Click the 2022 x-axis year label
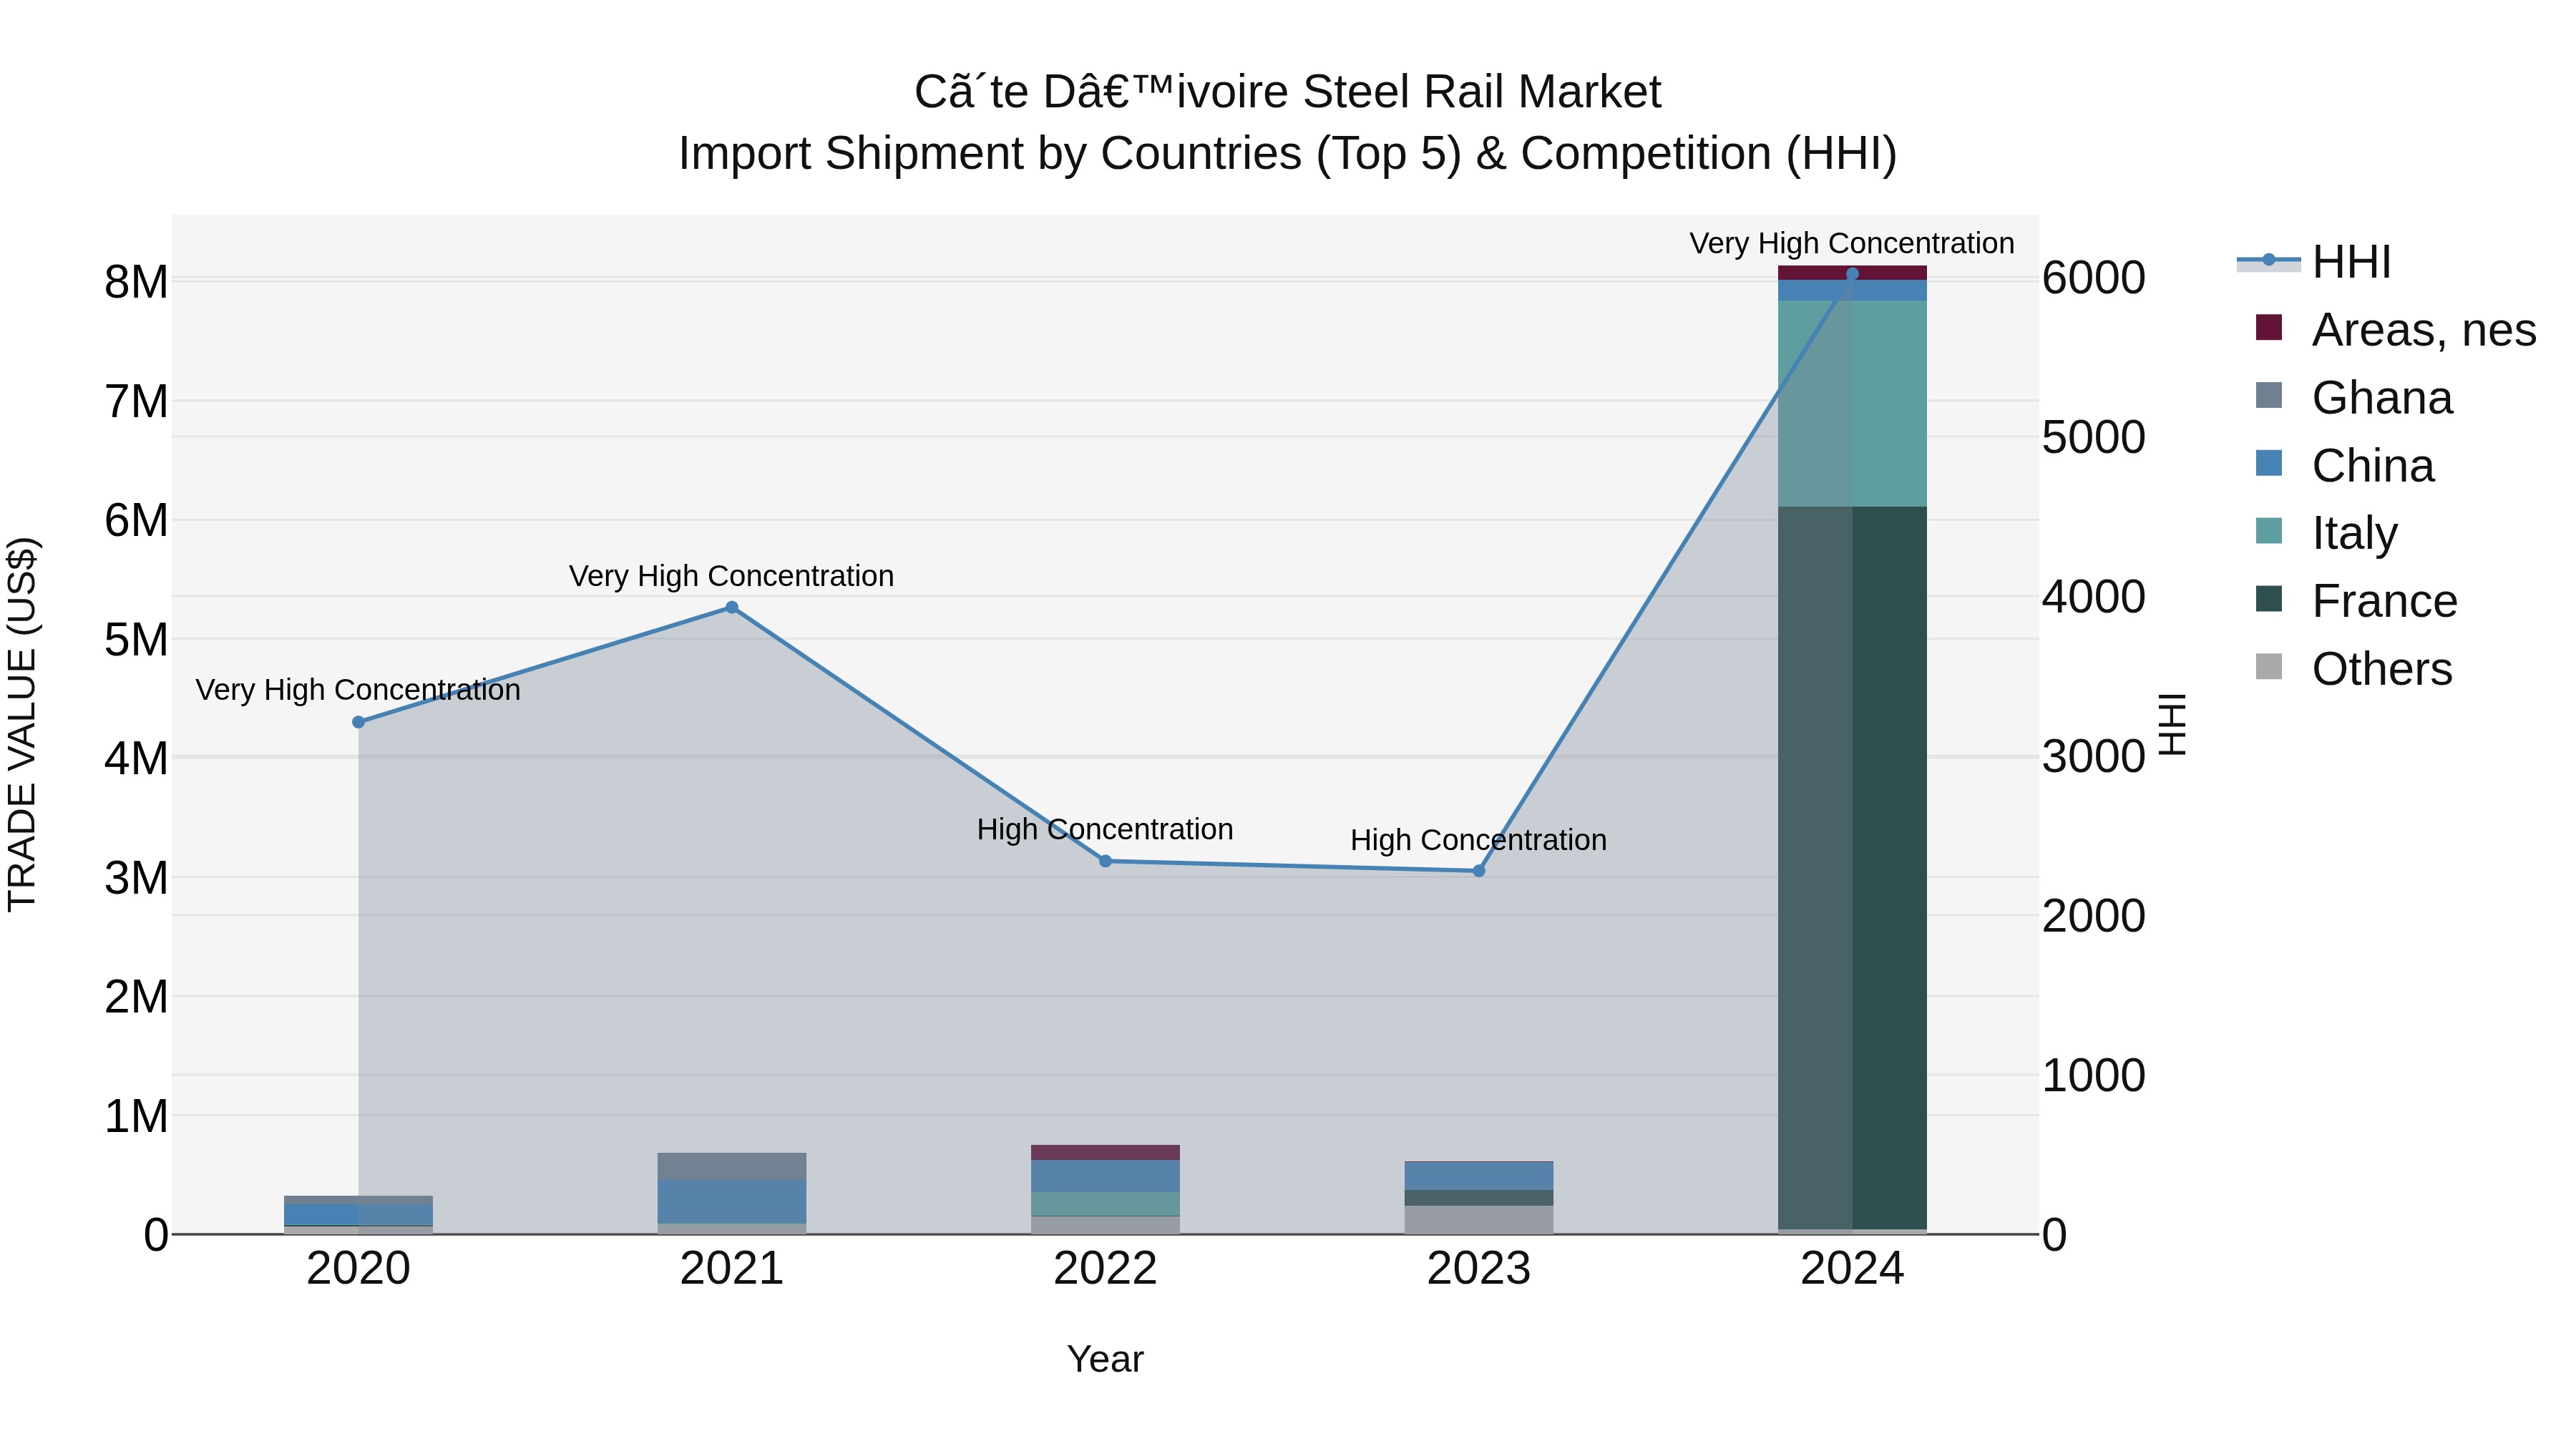The height and width of the screenshot is (1449, 2576). pyautogui.click(x=1105, y=1269)
